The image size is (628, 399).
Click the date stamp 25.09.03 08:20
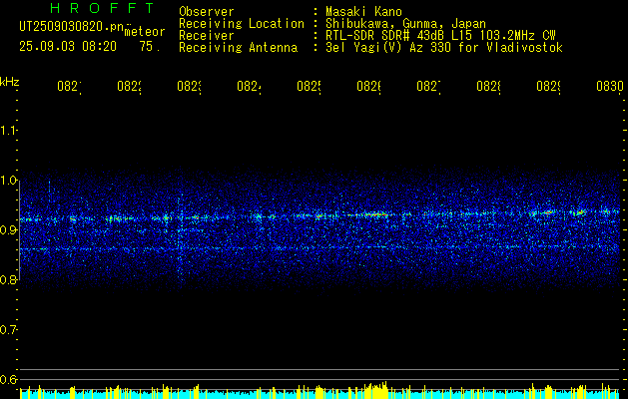pyautogui.click(x=68, y=47)
